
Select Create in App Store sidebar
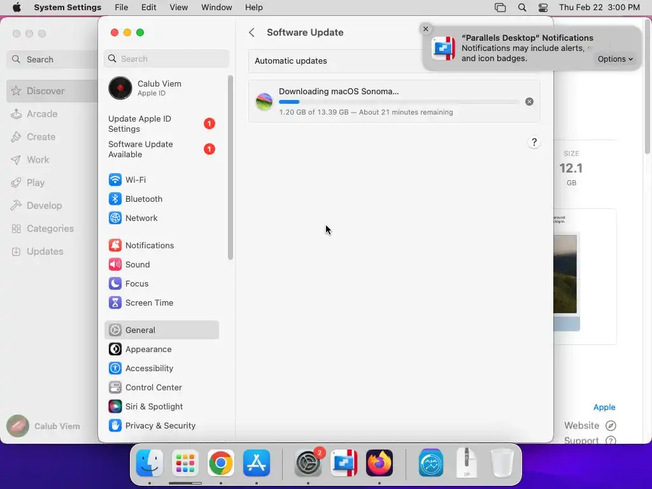click(52, 137)
